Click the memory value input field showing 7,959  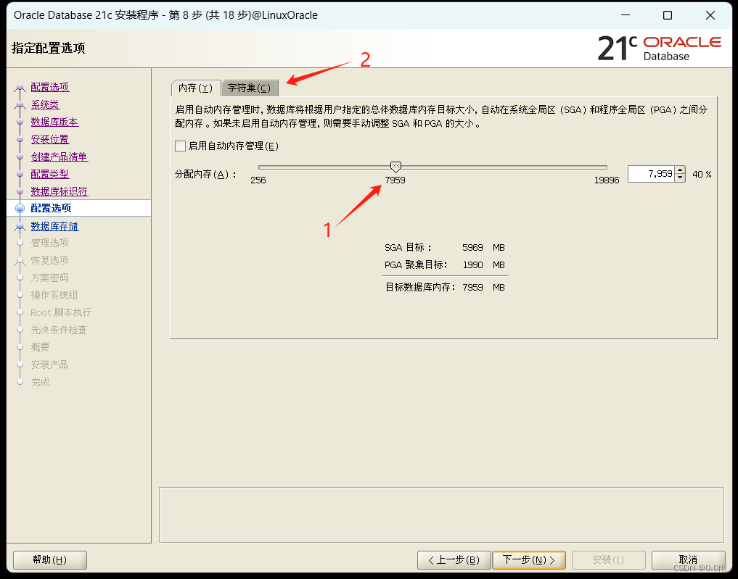point(652,174)
